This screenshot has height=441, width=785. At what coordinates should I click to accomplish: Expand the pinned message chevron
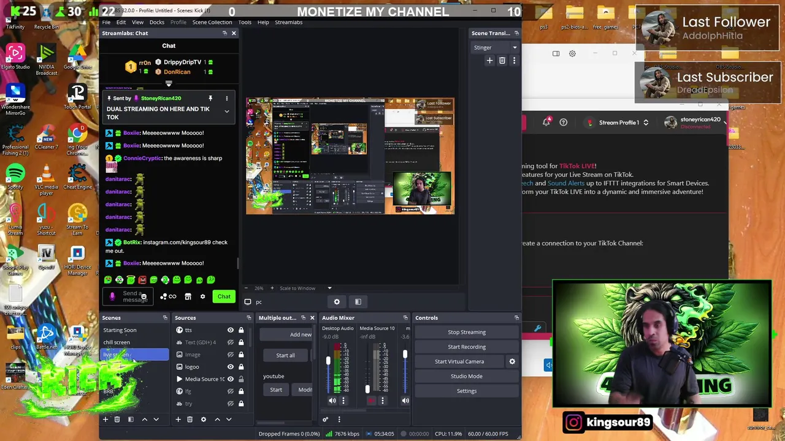tap(226, 111)
